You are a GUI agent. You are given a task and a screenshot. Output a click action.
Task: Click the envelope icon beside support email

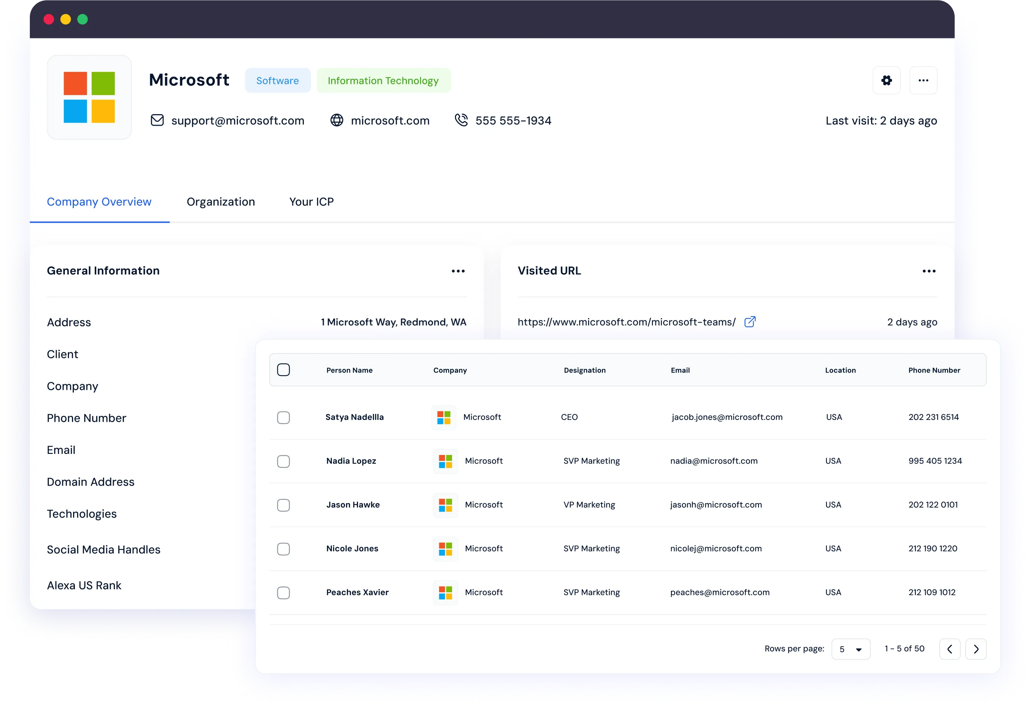click(x=157, y=120)
